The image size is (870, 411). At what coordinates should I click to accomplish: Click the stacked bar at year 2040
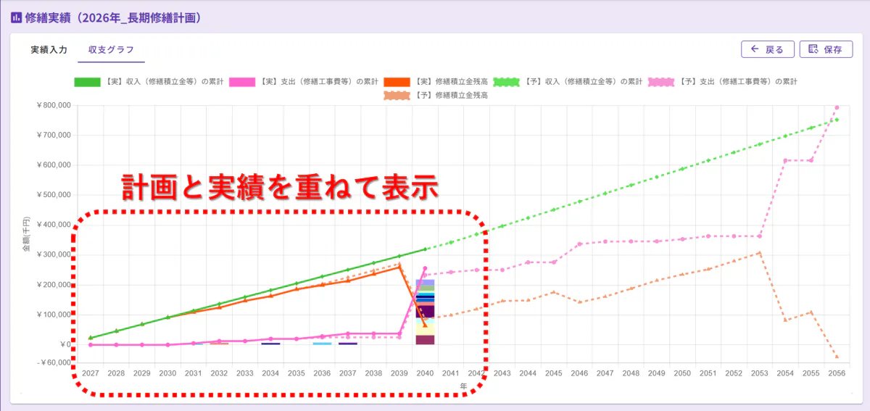point(425,312)
